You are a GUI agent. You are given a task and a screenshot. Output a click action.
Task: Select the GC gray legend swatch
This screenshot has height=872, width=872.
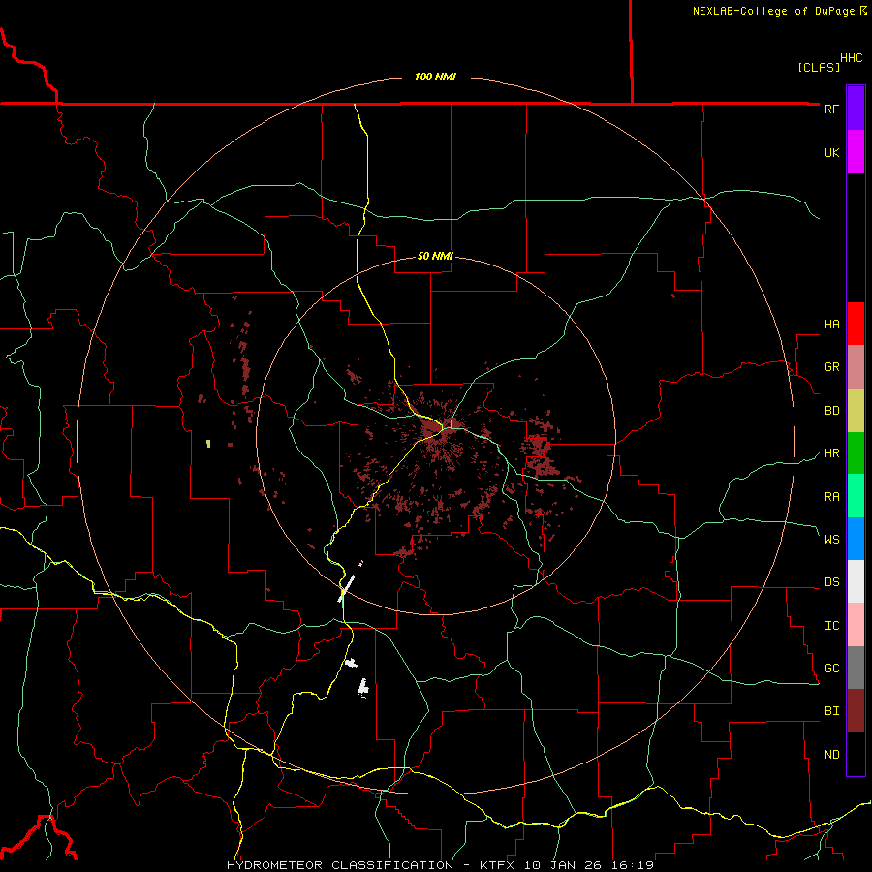pyautogui.click(x=856, y=668)
